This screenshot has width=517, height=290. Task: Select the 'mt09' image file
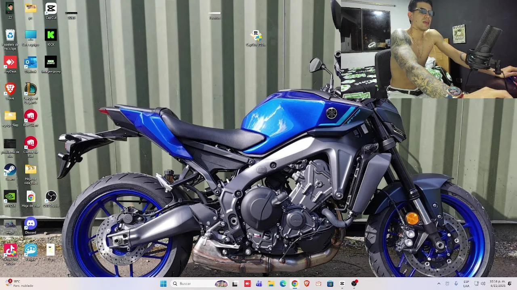click(10, 226)
